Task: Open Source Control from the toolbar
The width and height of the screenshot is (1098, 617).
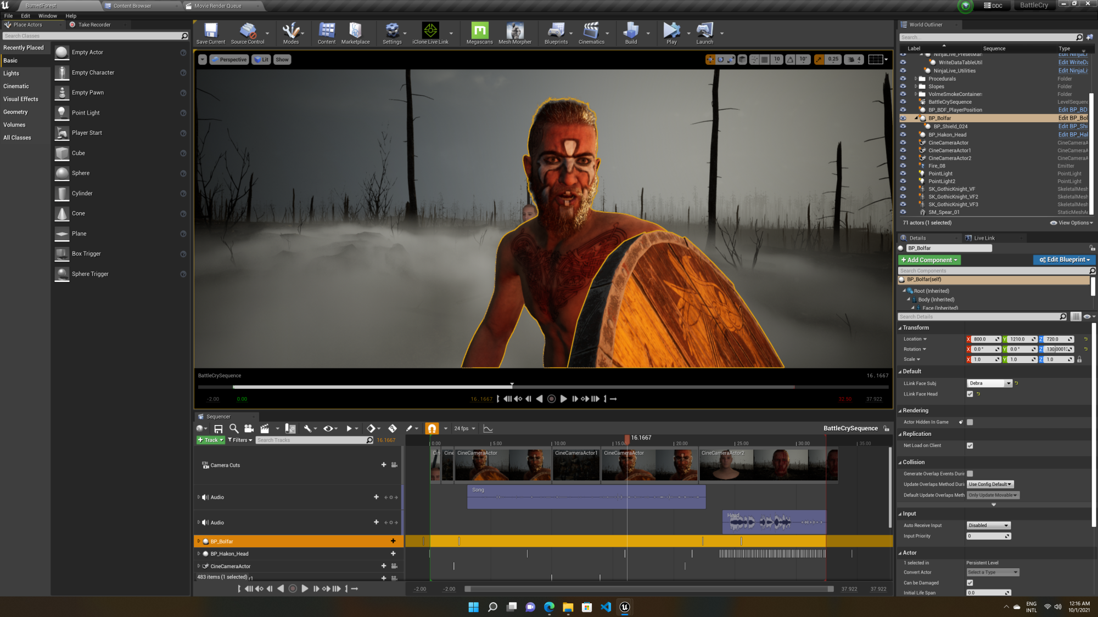Action: (x=247, y=33)
